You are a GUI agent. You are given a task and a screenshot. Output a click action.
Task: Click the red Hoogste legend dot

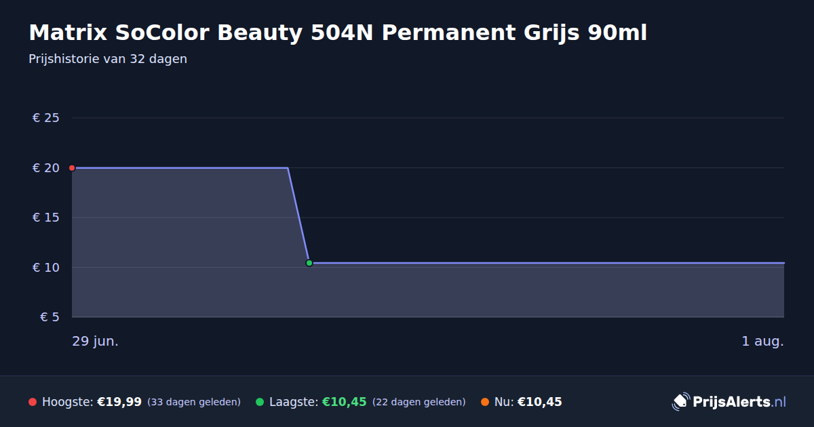(33, 402)
